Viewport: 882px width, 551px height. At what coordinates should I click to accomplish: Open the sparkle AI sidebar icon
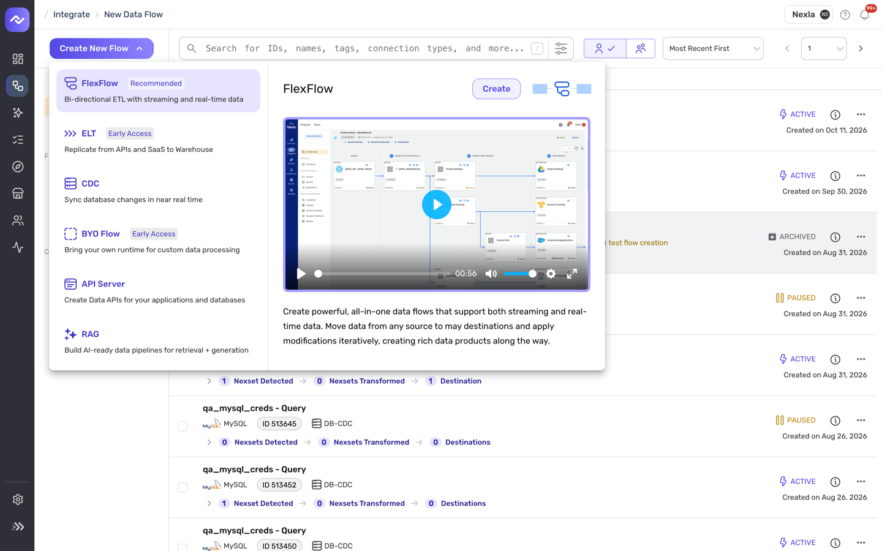point(18,113)
